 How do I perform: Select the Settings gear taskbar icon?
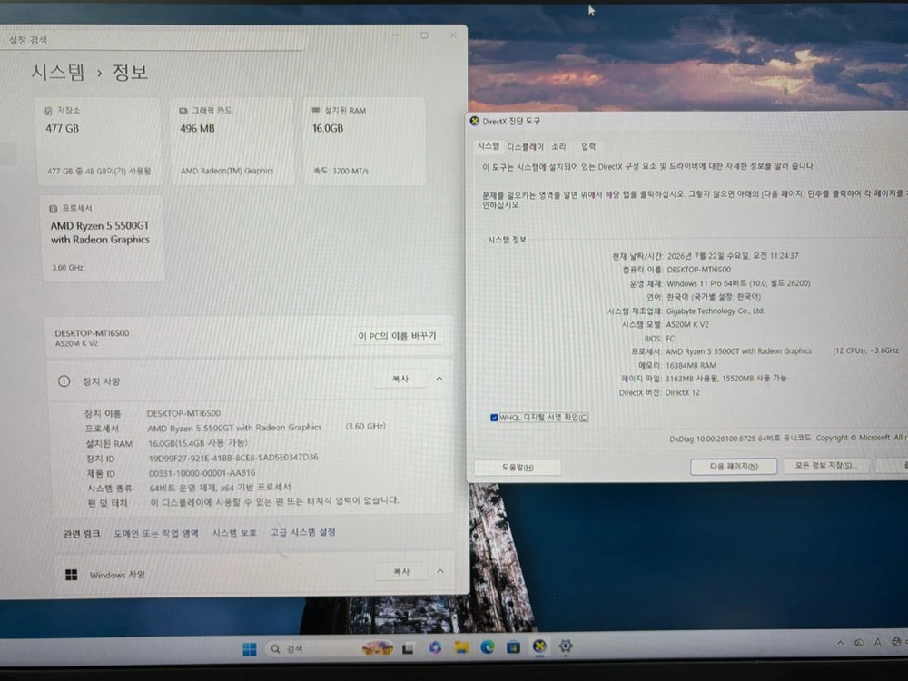pos(566,646)
